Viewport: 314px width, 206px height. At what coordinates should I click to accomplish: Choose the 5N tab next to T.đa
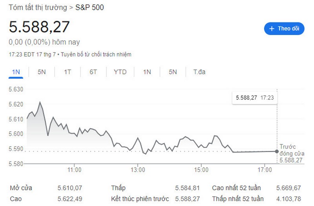(173, 72)
